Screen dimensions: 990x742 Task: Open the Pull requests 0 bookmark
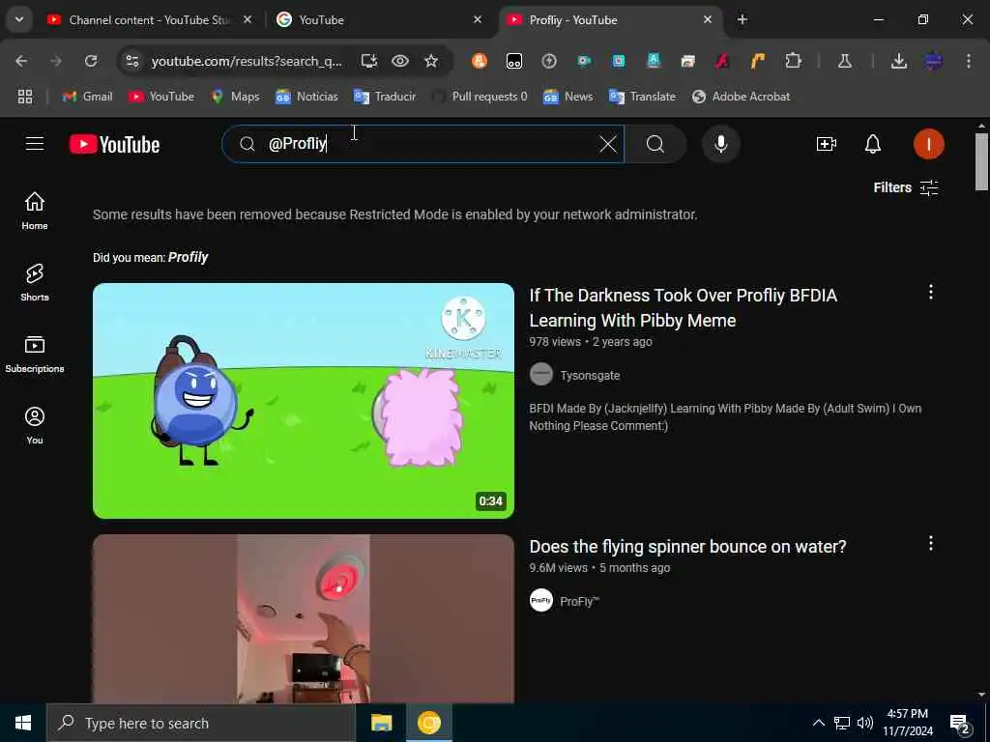tap(480, 97)
